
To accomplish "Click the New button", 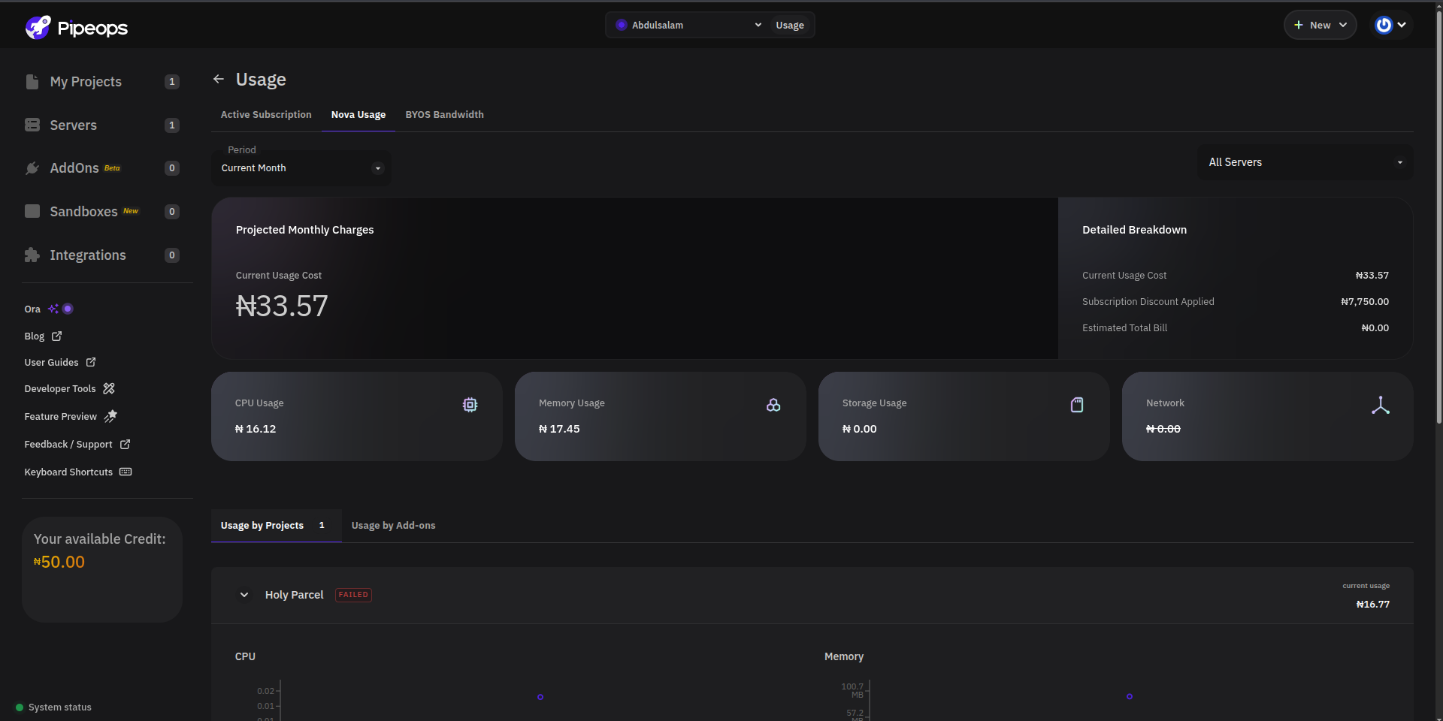I will point(1320,25).
